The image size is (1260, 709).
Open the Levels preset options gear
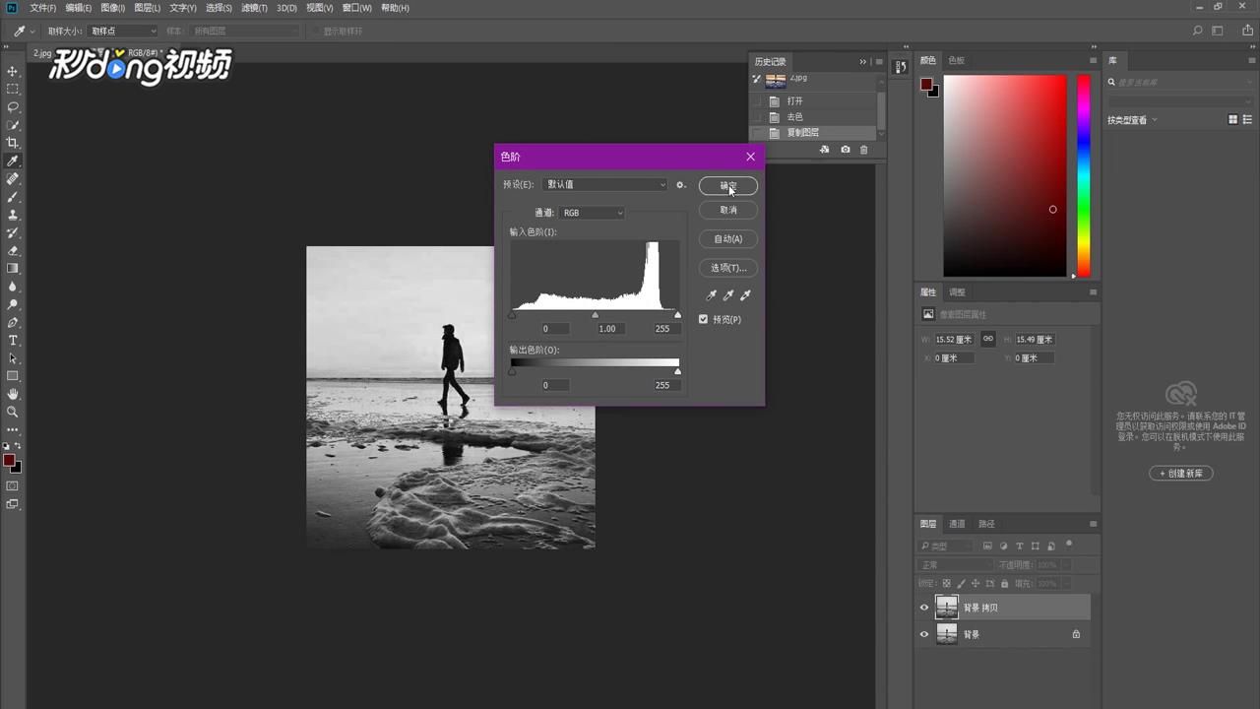[x=680, y=185]
